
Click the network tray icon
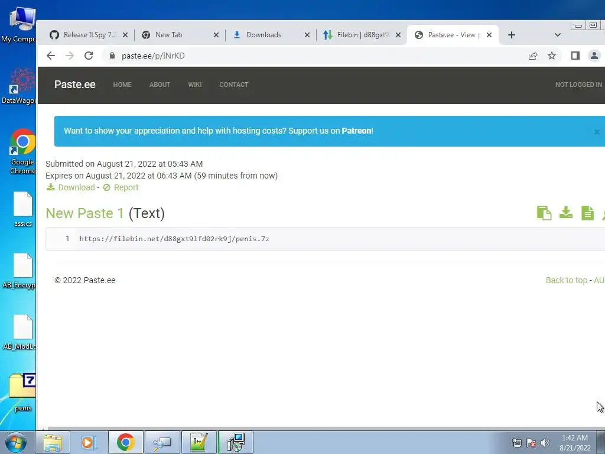pyautogui.click(x=516, y=443)
